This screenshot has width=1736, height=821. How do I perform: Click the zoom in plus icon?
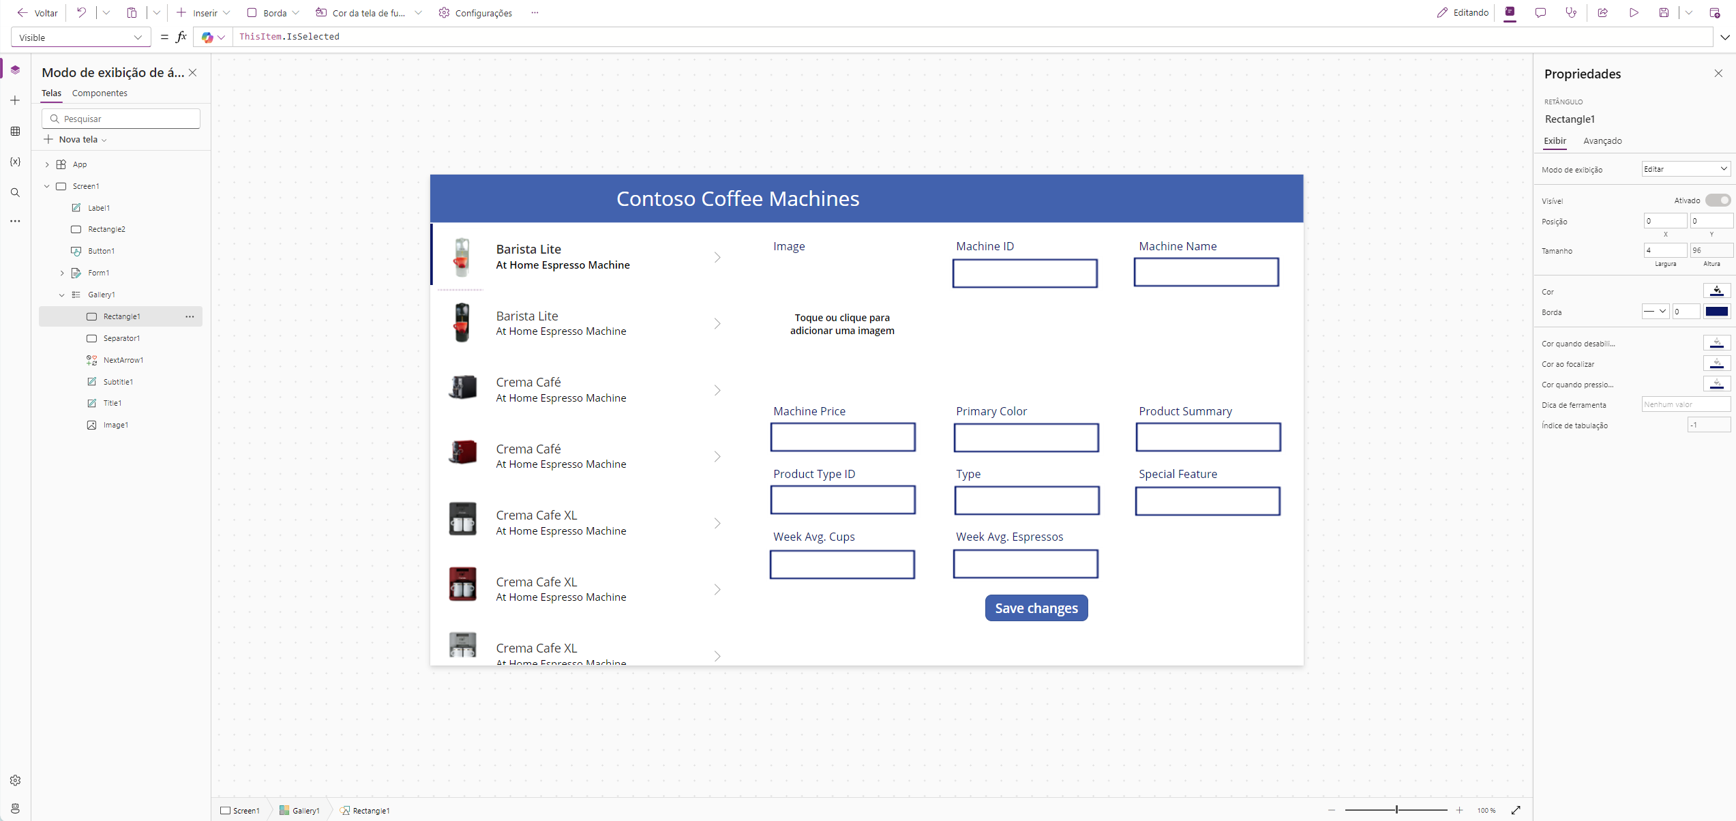[1459, 810]
